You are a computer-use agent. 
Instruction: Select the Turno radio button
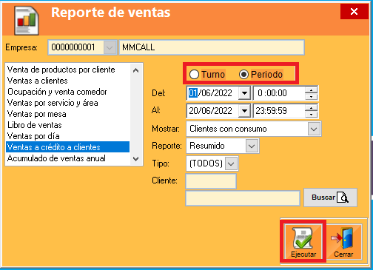pos(195,74)
